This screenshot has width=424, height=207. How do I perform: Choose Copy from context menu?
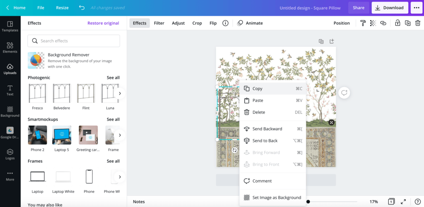coord(273,89)
